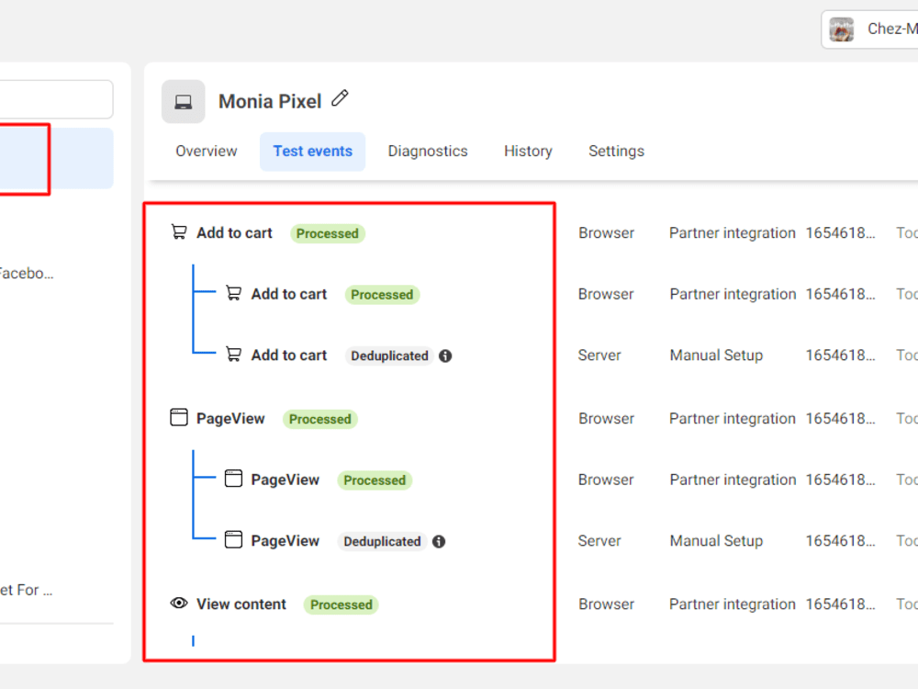Screen dimensions: 918x689
Task: Click the timestamp on the first Browser event
Action: click(x=841, y=232)
